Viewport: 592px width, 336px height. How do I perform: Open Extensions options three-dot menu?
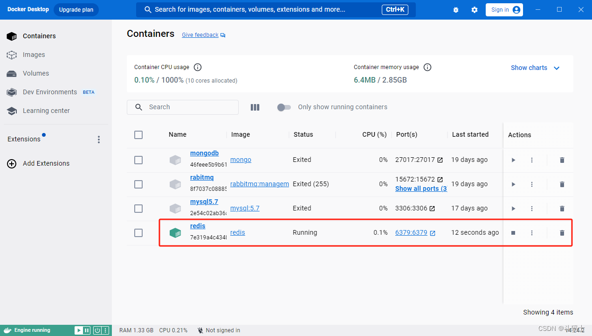coord(98,140)
